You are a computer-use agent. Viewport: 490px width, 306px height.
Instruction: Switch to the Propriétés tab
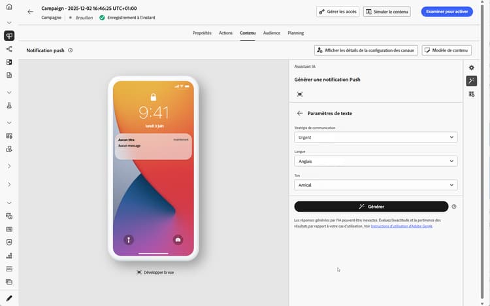coord(202,33)
